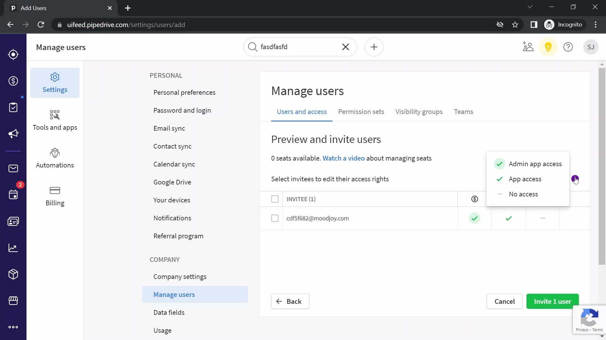Switch to Visibility groups tab

coord(419,112)
